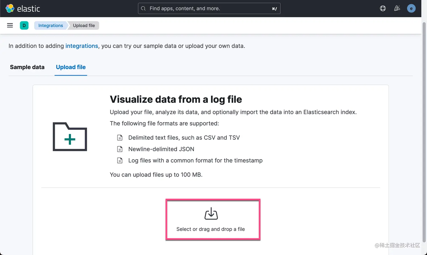The width and height of the screenshot is (427, 255).
Task: Go to Integrations breadcrumb
Action: point(51,25)
